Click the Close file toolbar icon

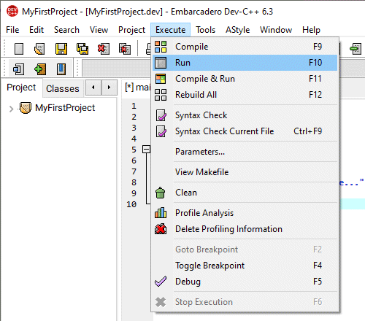104,49
